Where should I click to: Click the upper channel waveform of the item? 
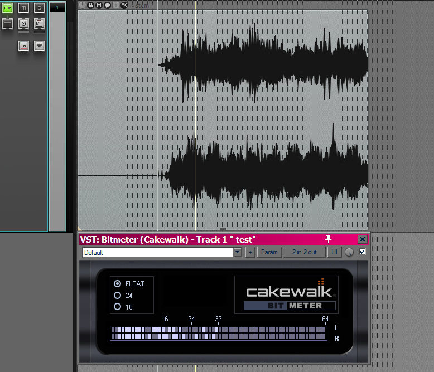223,65
